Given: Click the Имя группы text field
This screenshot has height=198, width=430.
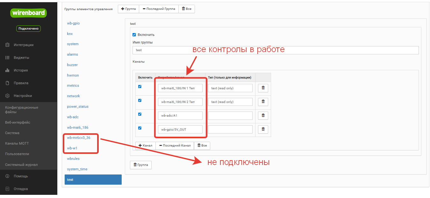Looking at the screenshot, I should coord(275,50).
